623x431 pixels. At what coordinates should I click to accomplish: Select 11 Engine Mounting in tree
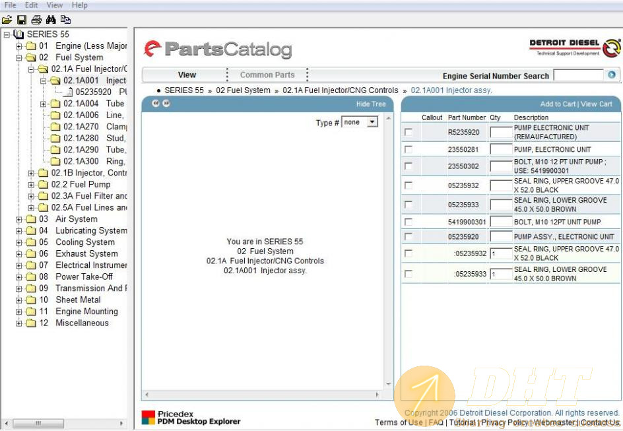click(79, 312)
